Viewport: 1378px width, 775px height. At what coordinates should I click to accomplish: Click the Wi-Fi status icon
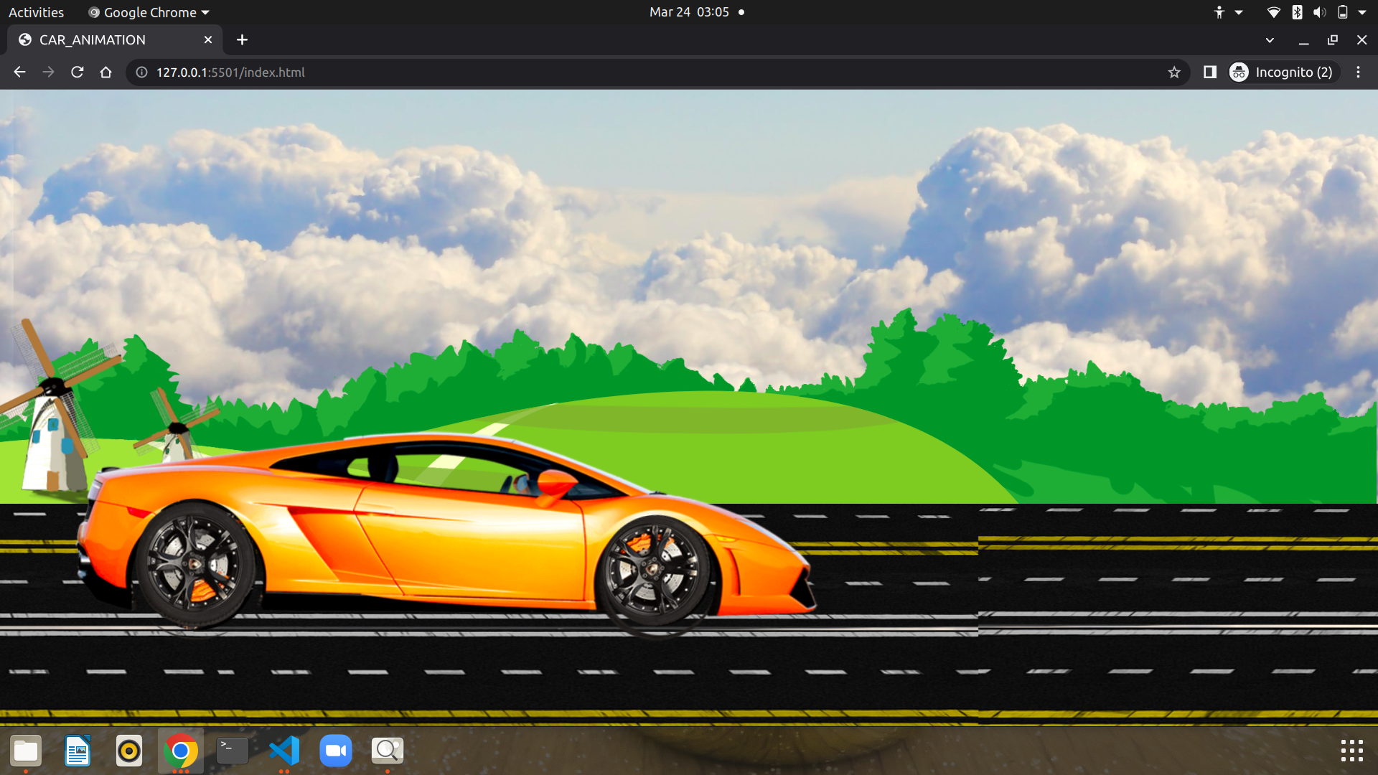point(1274,12)
